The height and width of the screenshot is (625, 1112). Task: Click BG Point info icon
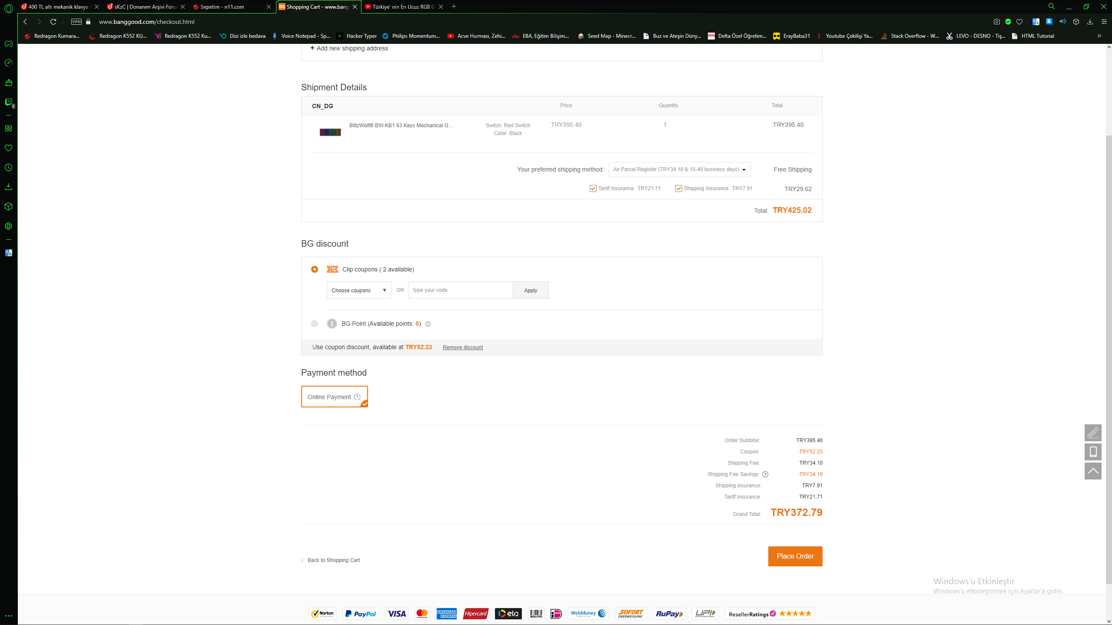(x=428, y=324)
